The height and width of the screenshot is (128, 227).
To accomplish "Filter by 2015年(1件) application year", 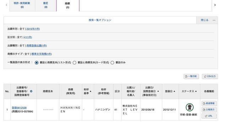I will click(x=33, y=29).
